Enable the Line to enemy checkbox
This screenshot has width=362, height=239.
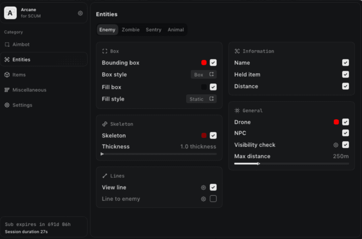(x=213, y=199)
